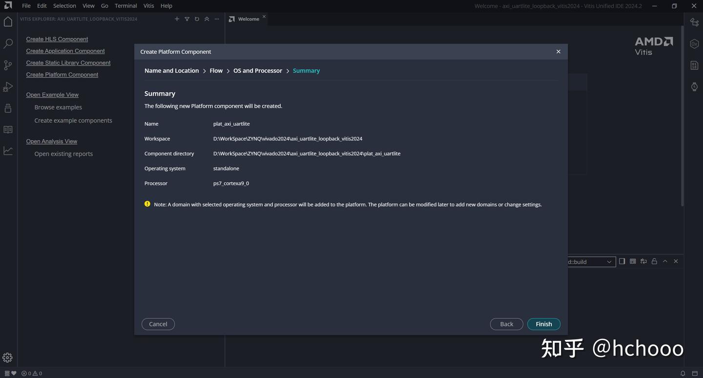703x378 pixels.
Task: Open the Search view in activity bar
Action: (8, 43)
